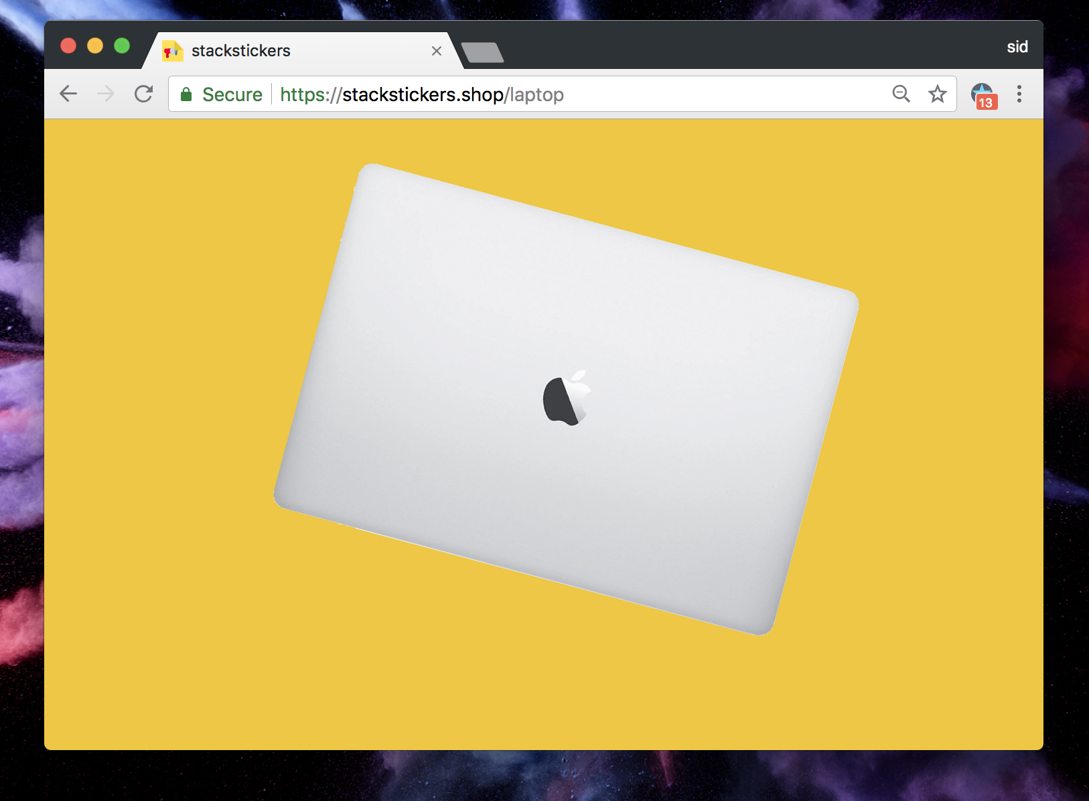Close the browser window with red button
Screen dimensions: 1089x801
click(x=68, y=46)
